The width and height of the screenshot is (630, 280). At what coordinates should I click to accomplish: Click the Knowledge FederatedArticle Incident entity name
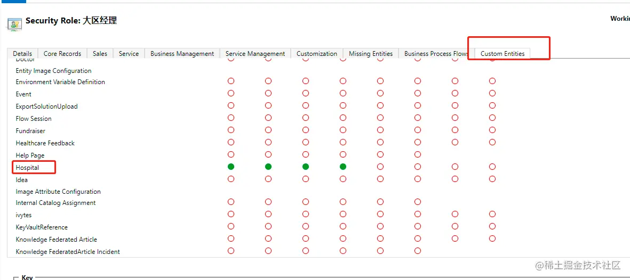[x=68, y=252]
